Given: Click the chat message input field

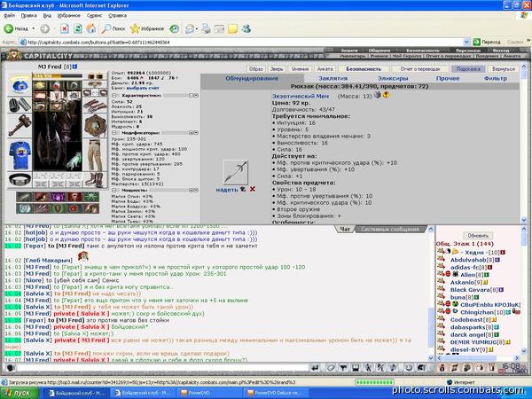Looking at the screenshot, I should [x=163, y=368].
